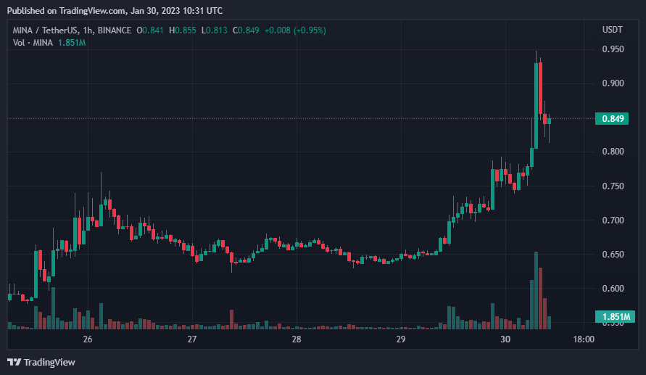Click the 0.900 price axis label
Image resolution: width=646 pixels, height=375 pixels.
point(613,83)
